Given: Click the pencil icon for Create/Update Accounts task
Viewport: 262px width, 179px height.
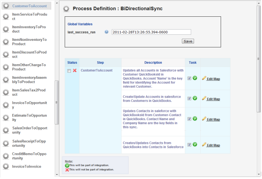Looking at the screenshot, I should (204, 98).
